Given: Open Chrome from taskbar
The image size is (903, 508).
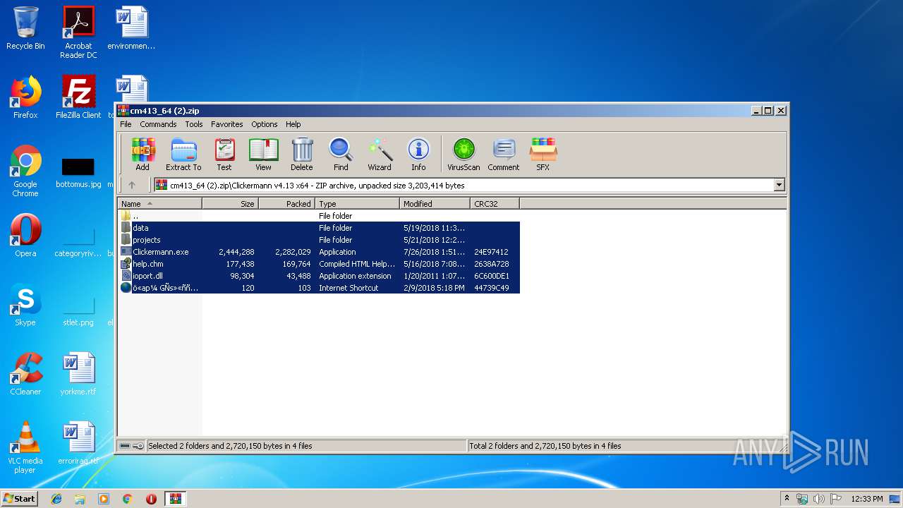Looking at the screenshot, I should point(127,499).
